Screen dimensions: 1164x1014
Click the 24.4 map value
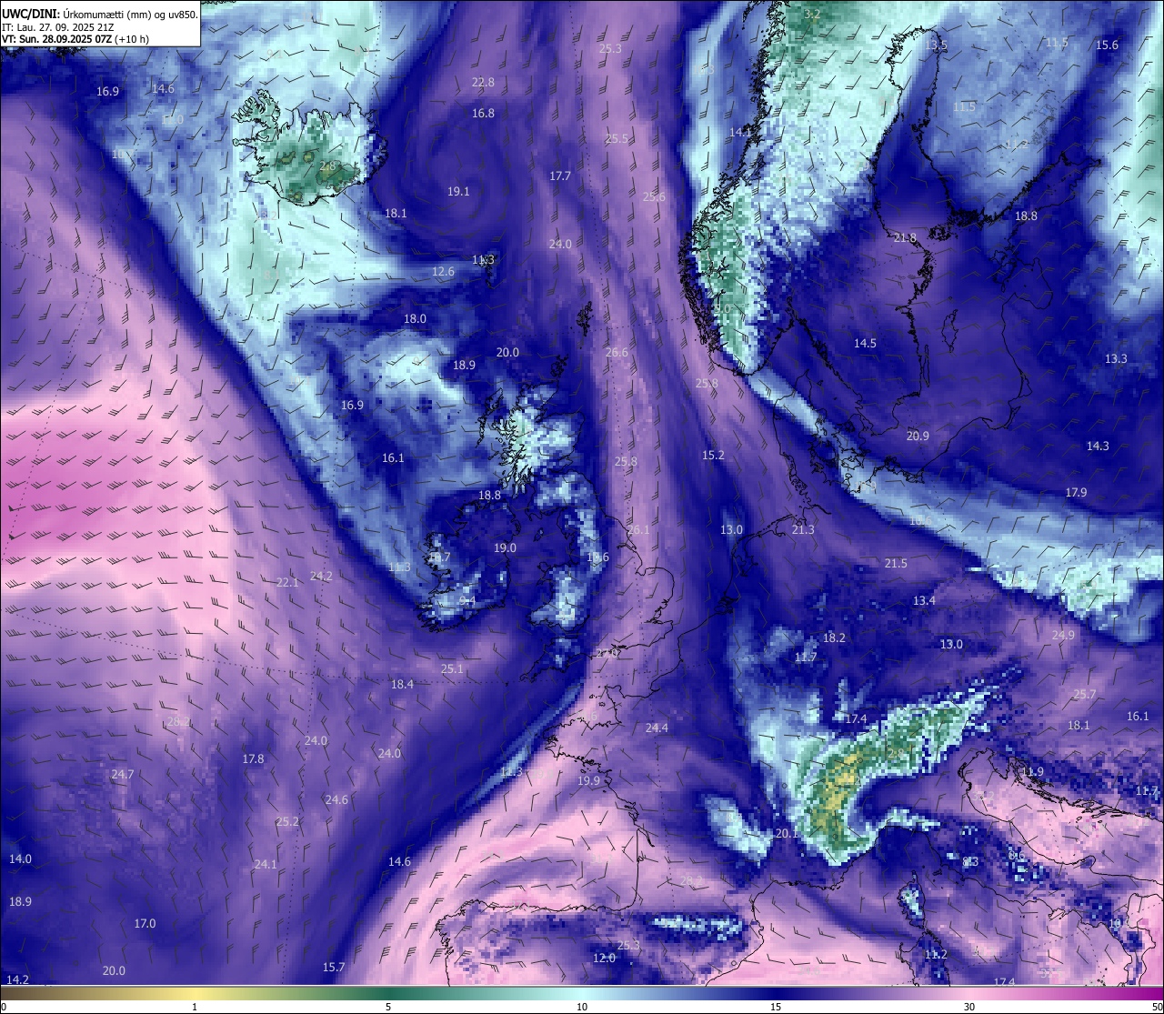coord(657,728)
